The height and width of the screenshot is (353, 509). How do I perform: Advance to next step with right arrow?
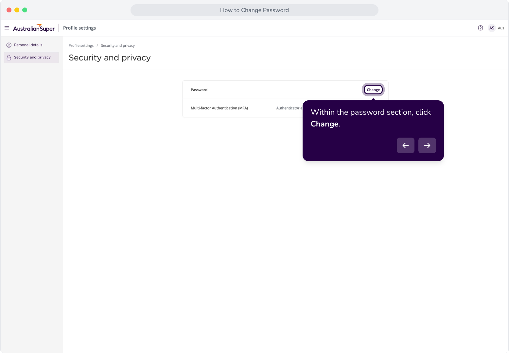(427, 145)
